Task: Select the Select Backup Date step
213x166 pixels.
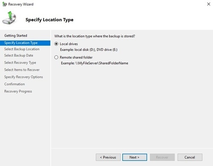Action: coord(19,56)
